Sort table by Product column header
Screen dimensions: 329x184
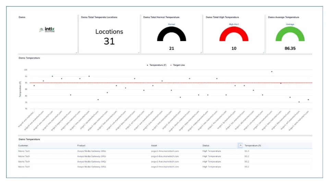tap(81, 145)
